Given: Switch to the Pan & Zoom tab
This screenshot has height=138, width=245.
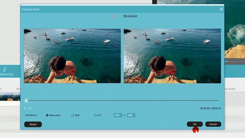Looking at the screenshot, I should click(x=130, y=16).
